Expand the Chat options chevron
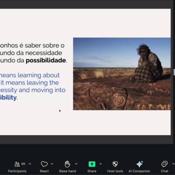Viewport: 175px width, 175px height. (173, 164)
